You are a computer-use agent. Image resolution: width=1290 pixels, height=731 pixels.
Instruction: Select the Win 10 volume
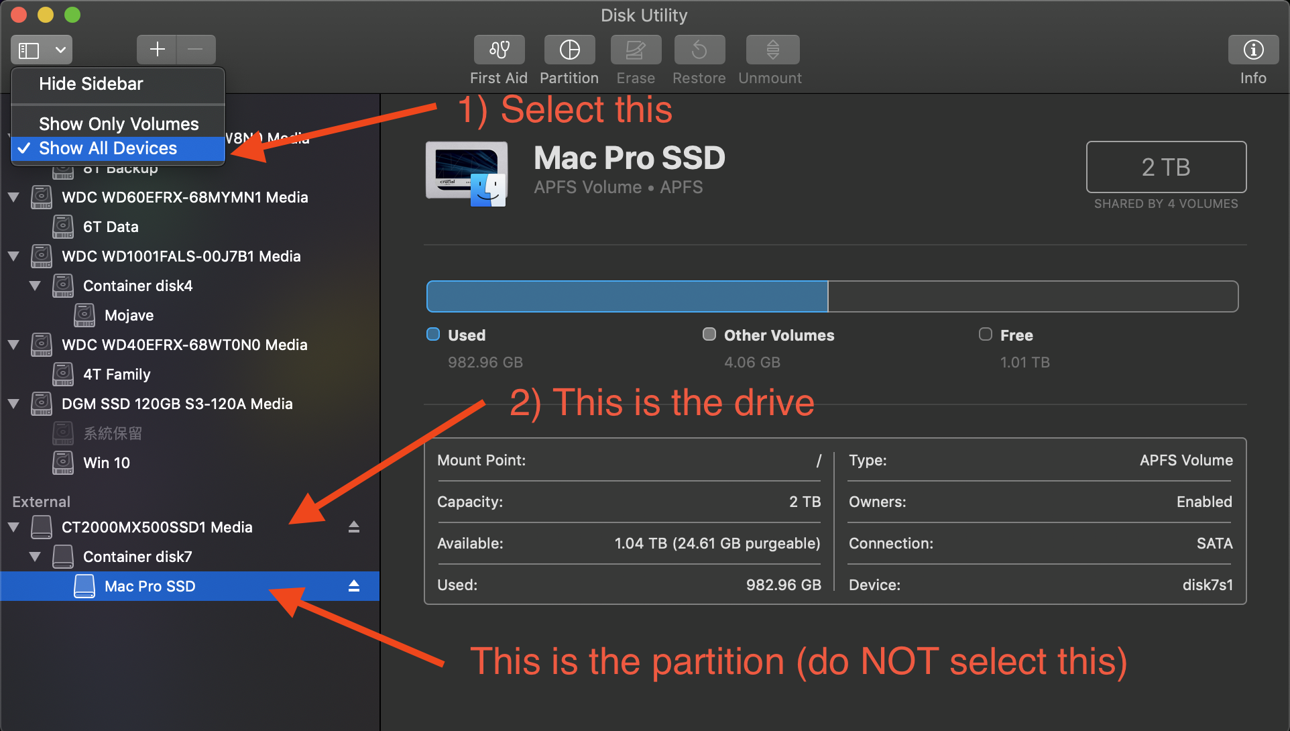(x=106, y=463)
